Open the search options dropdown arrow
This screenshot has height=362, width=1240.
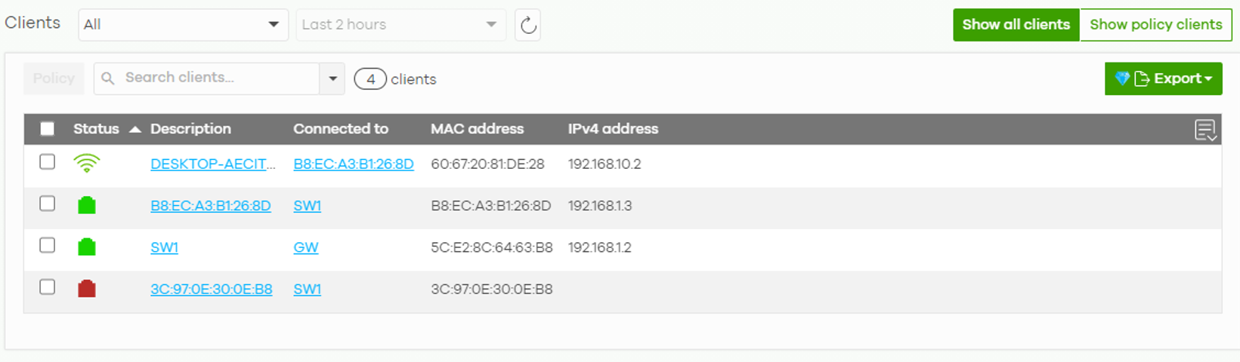pyautogui.click(x=332, y=78)
